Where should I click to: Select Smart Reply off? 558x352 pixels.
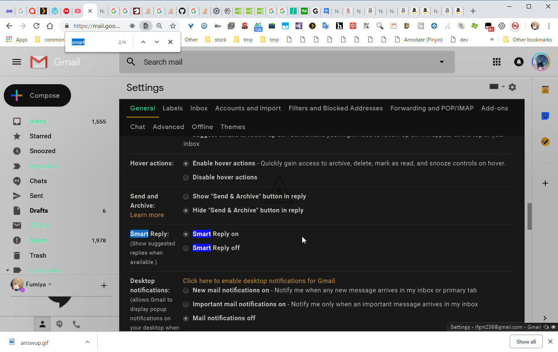[186, 248]
